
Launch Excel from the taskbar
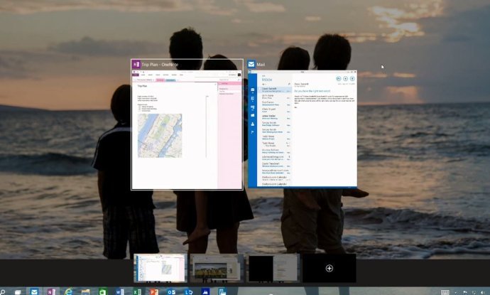click(x=137, y=291)
